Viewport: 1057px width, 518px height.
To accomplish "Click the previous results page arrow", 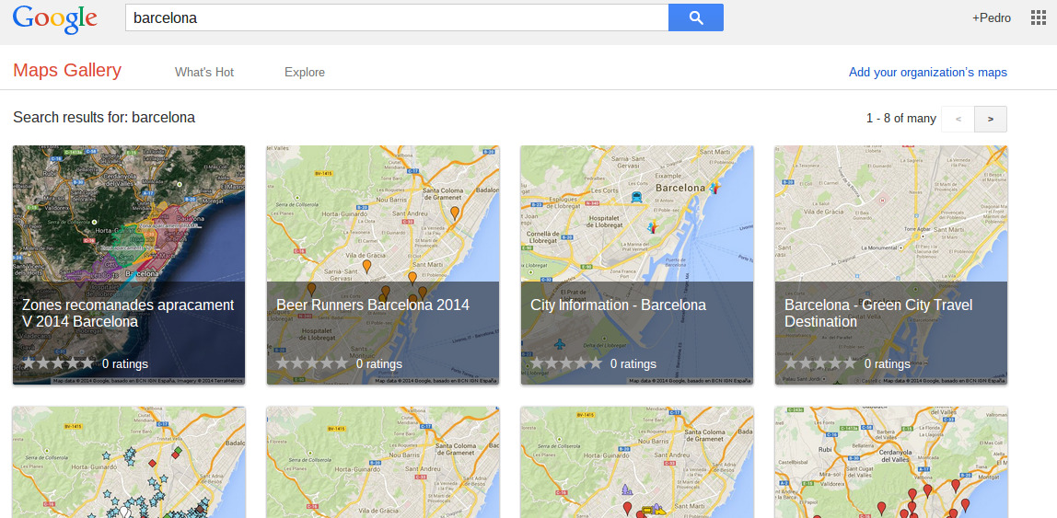I will click(x=958, y=119).
